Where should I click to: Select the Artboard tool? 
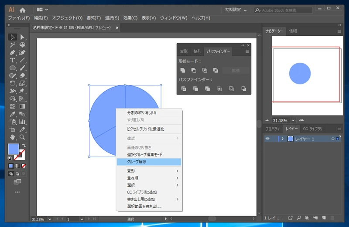pyautogui.click(x=13, y=129)
